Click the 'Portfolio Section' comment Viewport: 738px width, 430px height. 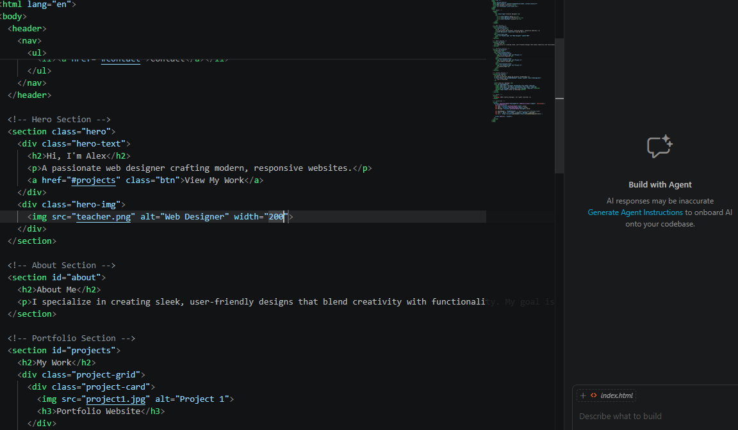click(71, 338)
